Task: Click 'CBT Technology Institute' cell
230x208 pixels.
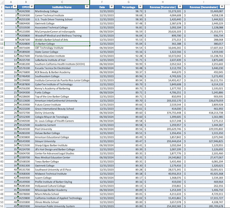Action: point(62,48)
